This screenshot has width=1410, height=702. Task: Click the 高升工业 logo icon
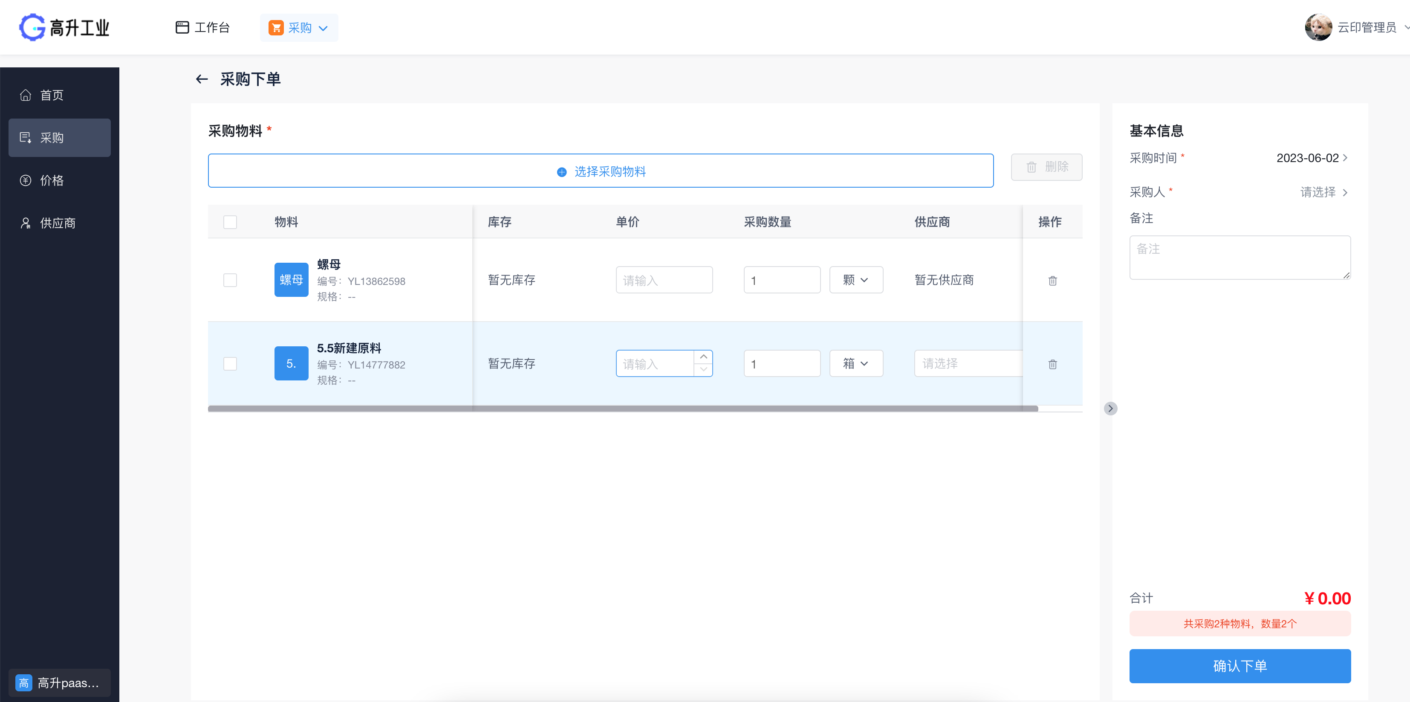tap(32, 27)
